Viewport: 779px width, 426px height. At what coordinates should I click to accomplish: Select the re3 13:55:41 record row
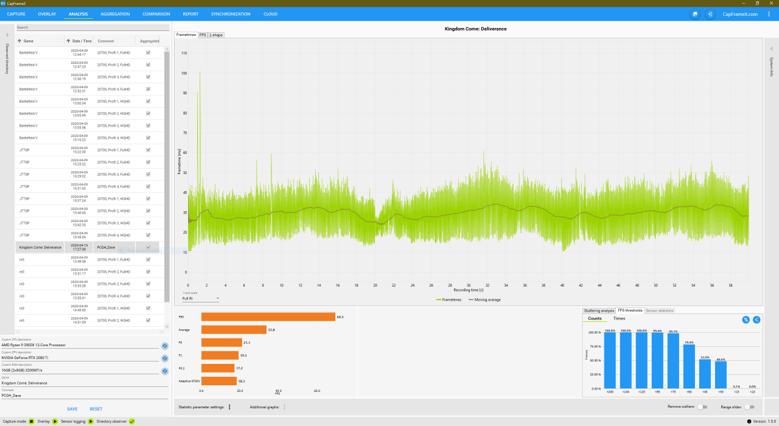click(89, 296)
